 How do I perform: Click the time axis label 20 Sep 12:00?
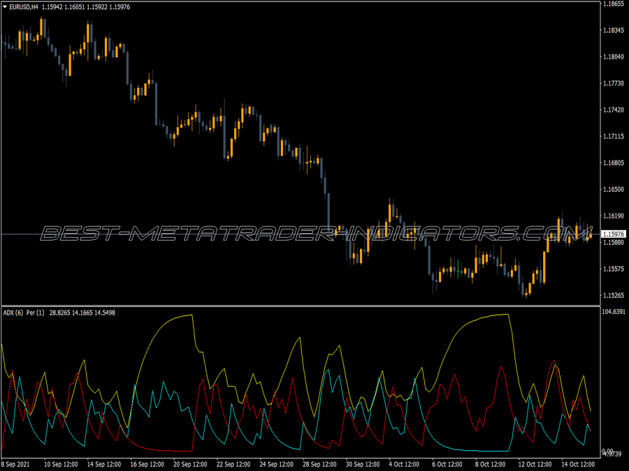tap(190, 465)
